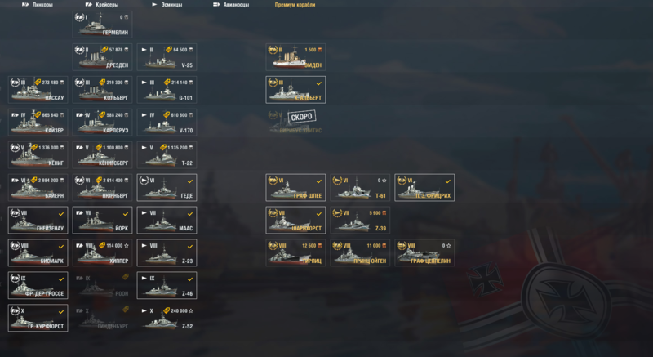
Task: Click the discount tag icon on Нассау
Action: (x=38, y=82)
